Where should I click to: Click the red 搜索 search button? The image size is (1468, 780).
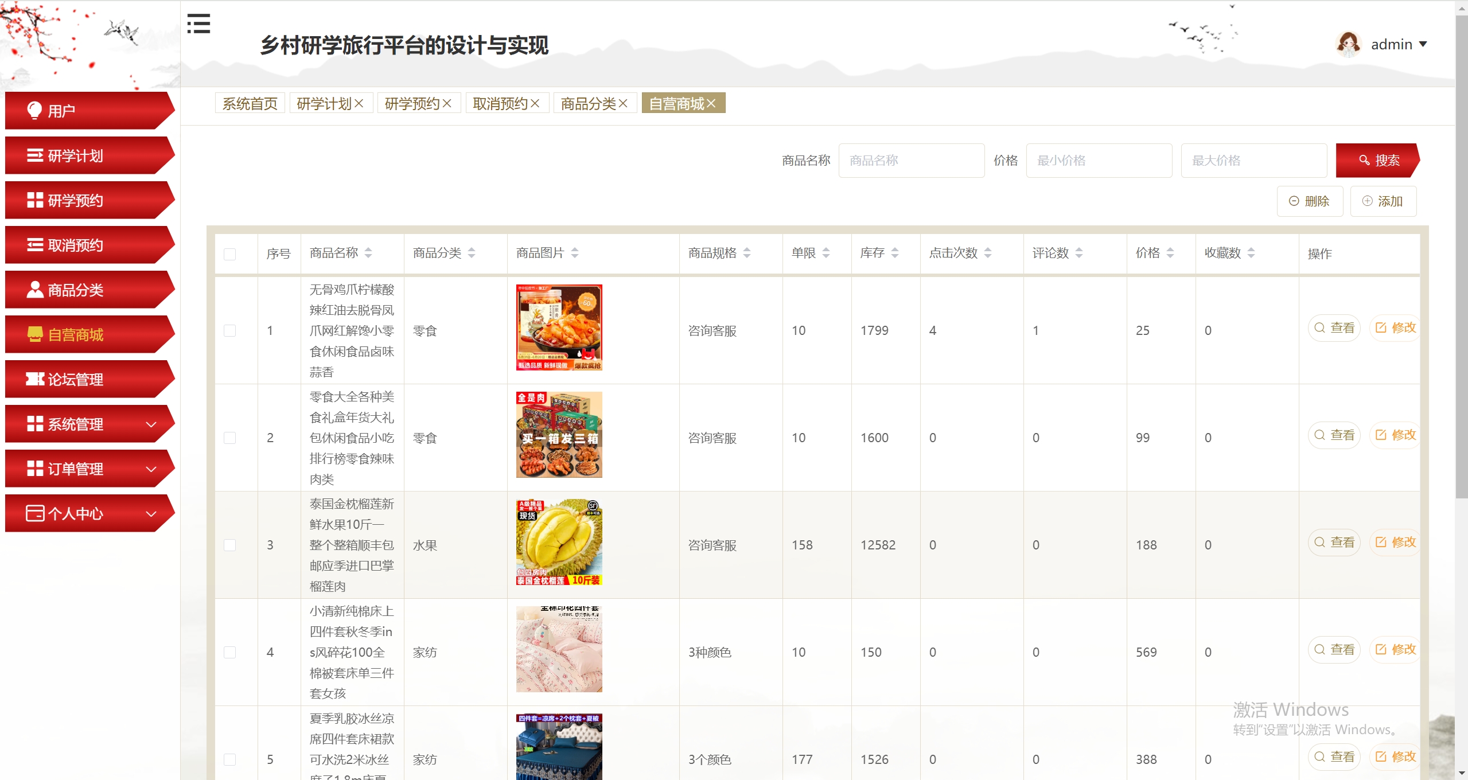click(1377, 161)
